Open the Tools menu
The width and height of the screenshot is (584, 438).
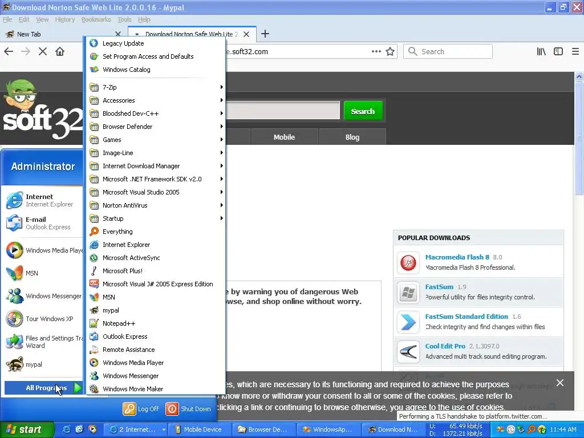(124, 19)
